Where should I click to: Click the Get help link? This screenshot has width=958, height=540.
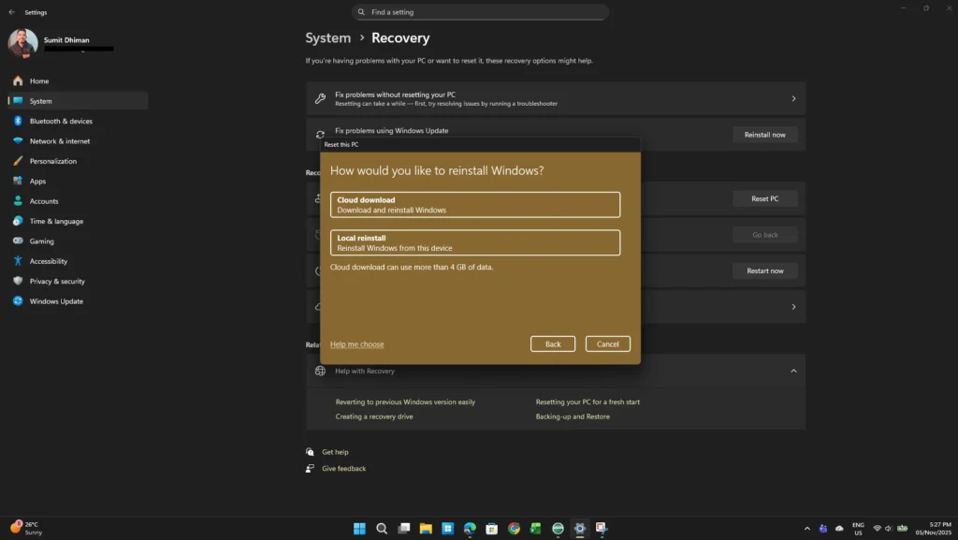(x=335, y=452)
